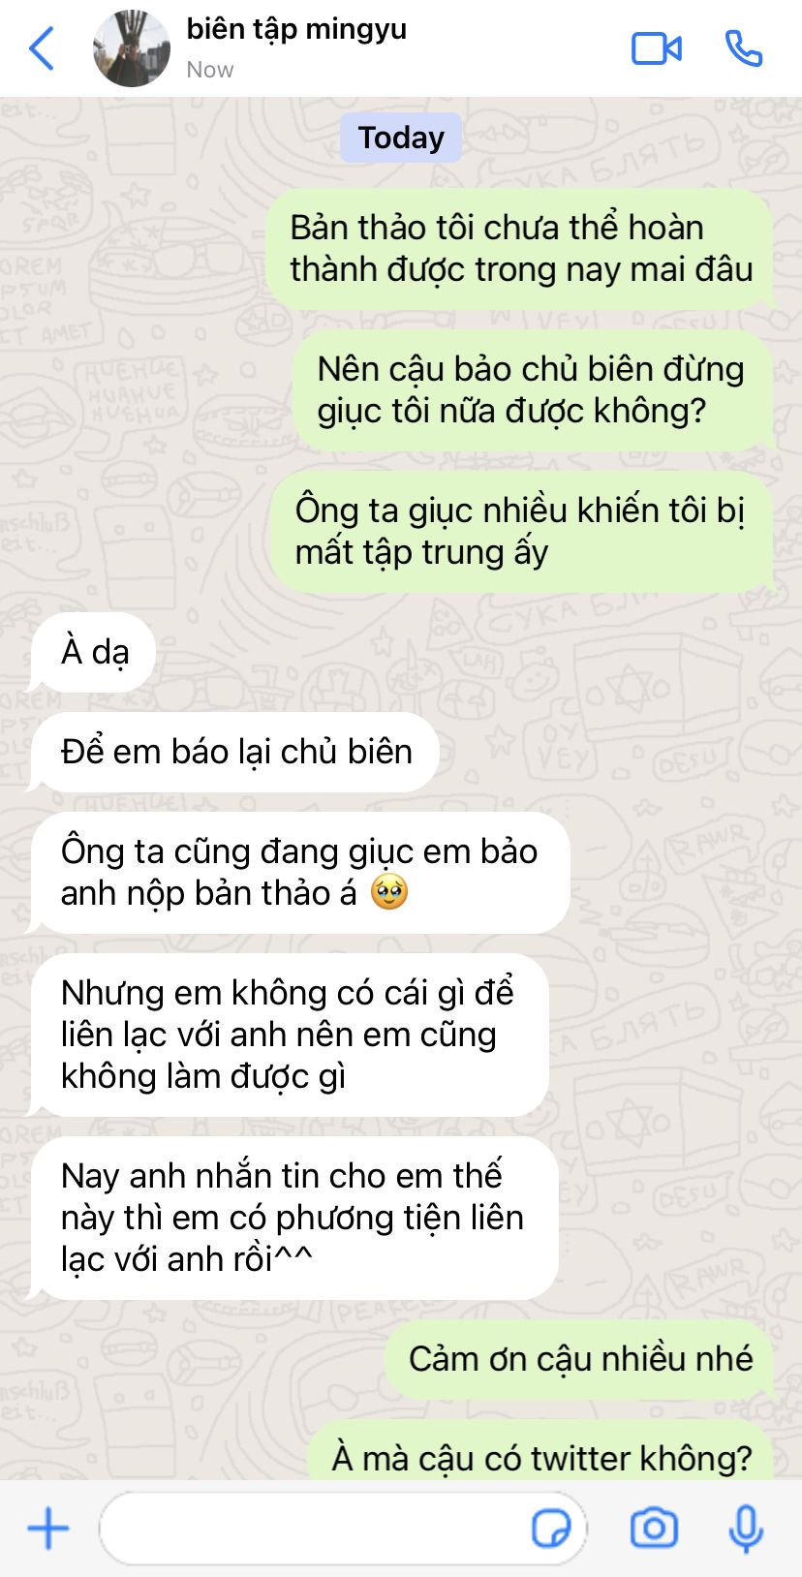802x1577 pixels.
Task: Tap the back arrow icon
Action: [x=42, y=48]
